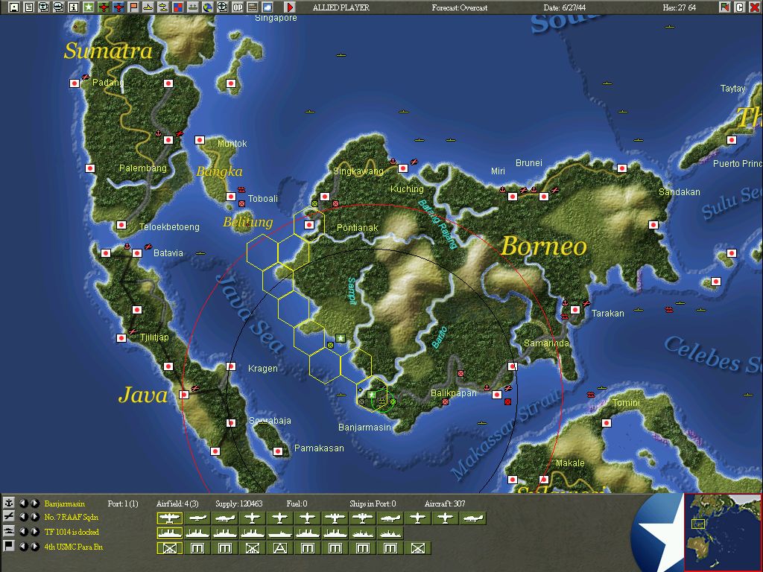763x572 pixels.
Task: Click the 'Date: 6/27/44' header text
Action: 565,7
